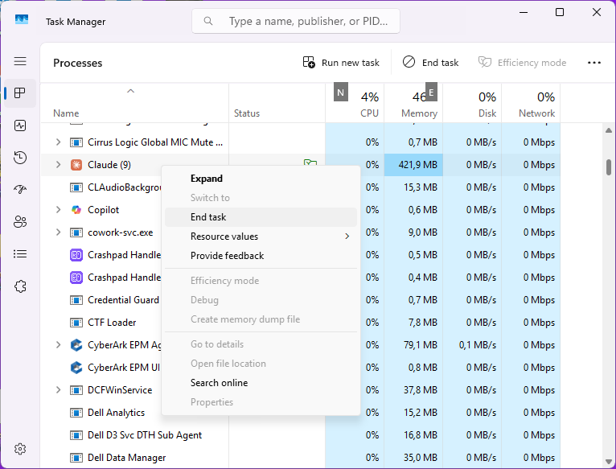Click the process search input field
Image resolution: width=616 pixels, height=469 pixels.
coord(296,21)
